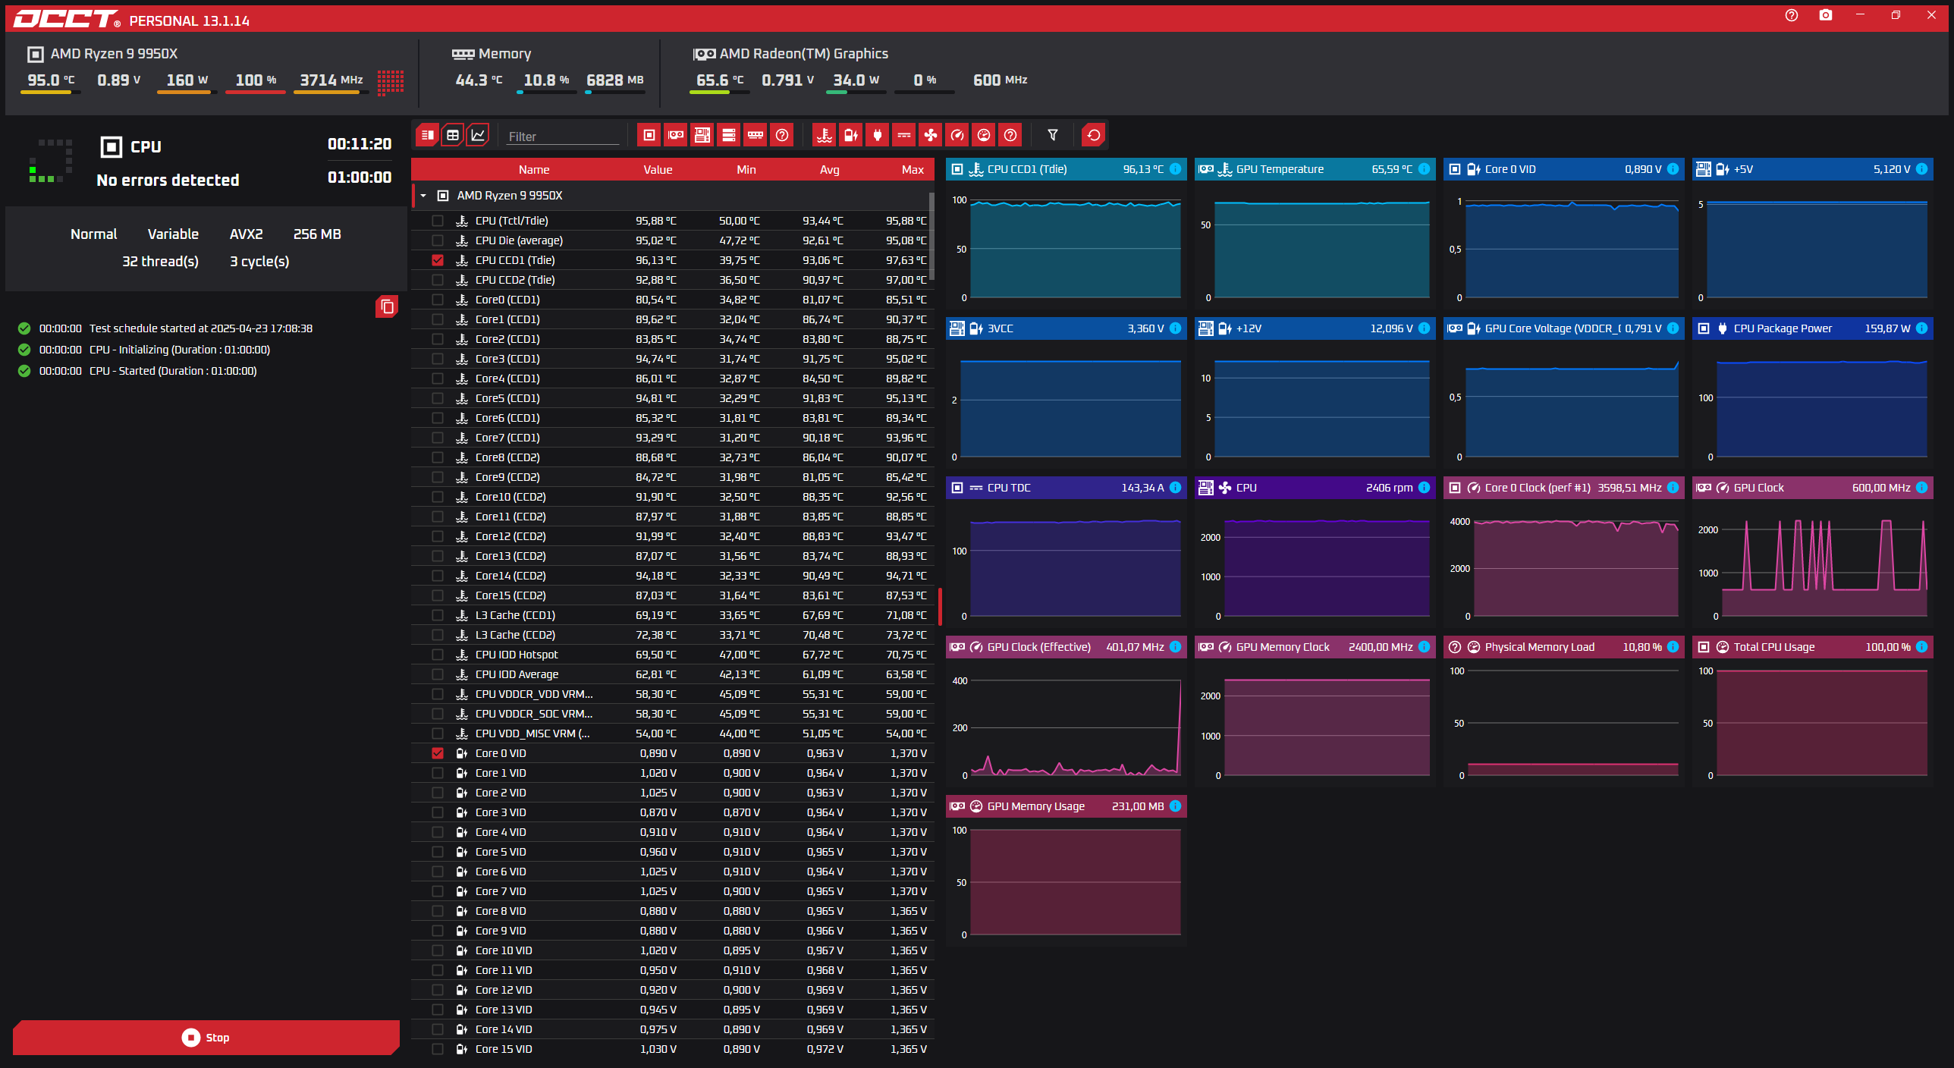
Task: Click the Core 0 VID graph header
Action: coord(1563,169)
